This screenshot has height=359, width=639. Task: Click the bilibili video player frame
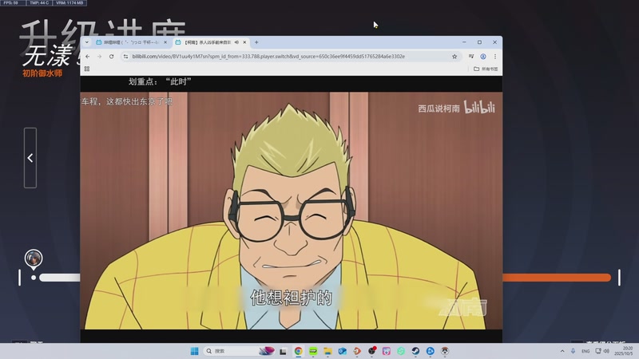tap(291, 211)
